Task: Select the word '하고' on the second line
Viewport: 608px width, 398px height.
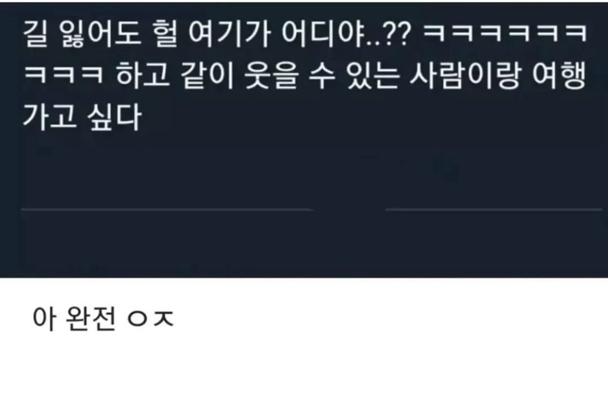Action: 143,75
